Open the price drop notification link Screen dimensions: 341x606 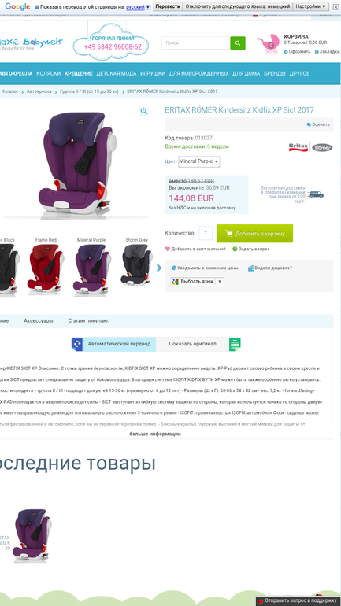tap(205, 268)
